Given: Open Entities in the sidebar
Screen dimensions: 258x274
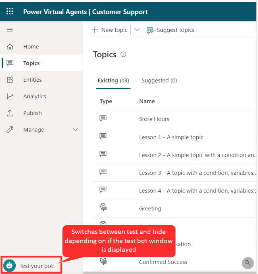Looking at the screenshot, I should (x=41, y=80).
